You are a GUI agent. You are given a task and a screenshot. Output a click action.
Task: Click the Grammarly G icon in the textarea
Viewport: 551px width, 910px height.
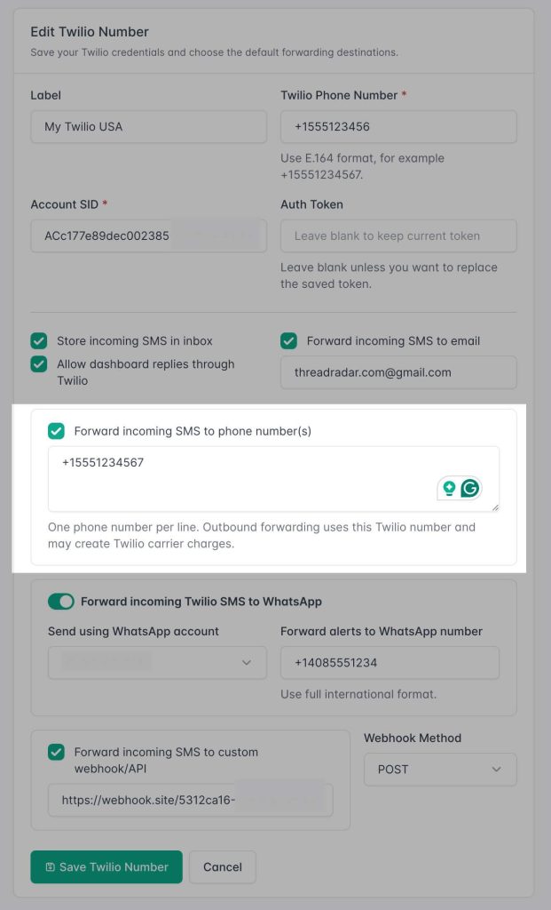click(x=470, y=488)
